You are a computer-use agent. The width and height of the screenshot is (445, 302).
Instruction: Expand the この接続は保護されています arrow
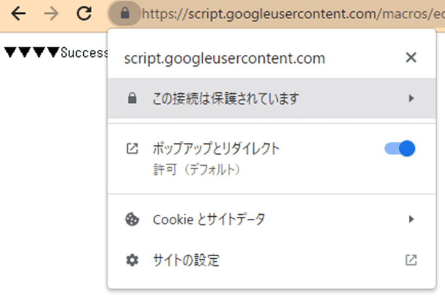coord(411,98)
